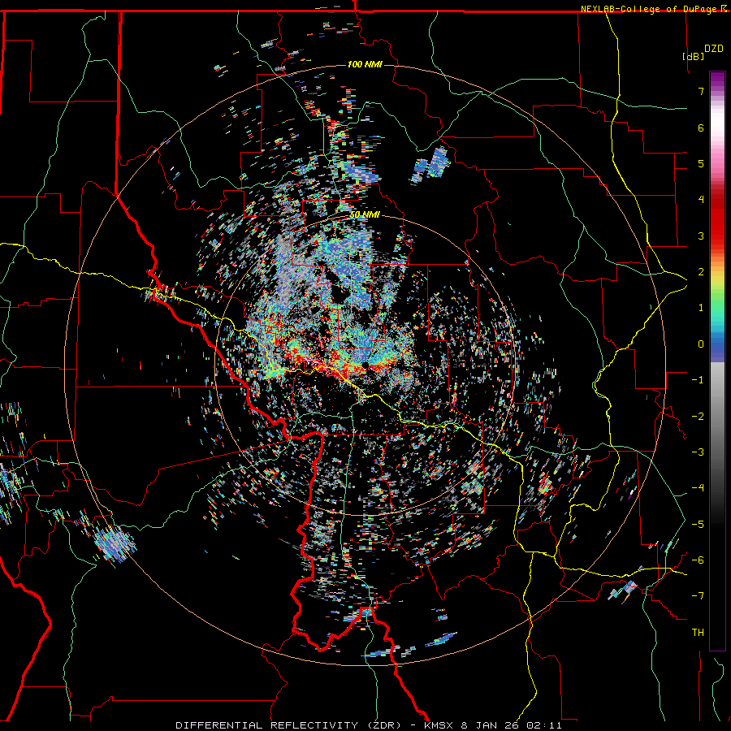Click the 6 value on color scale
This screenshot has height=731, width=731.
tap(701, 128)
